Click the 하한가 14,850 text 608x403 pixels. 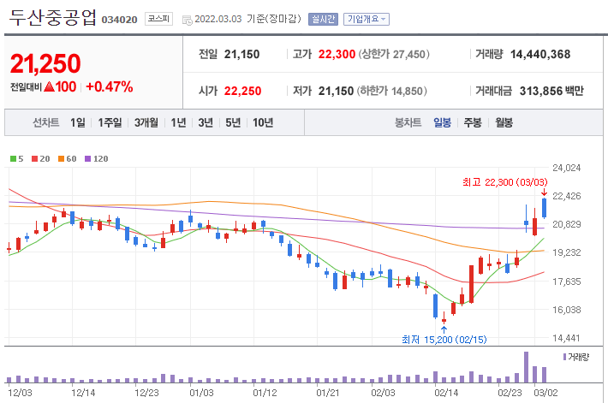392,91
